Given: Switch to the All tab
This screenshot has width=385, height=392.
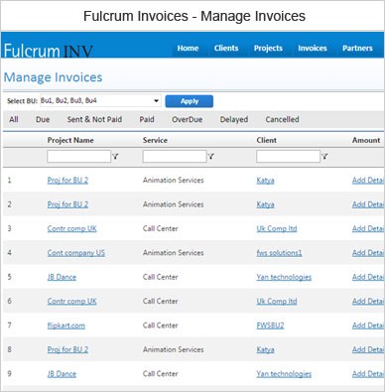Looking at the screenshot, I should pyautogui.click(x=14, y=119).
